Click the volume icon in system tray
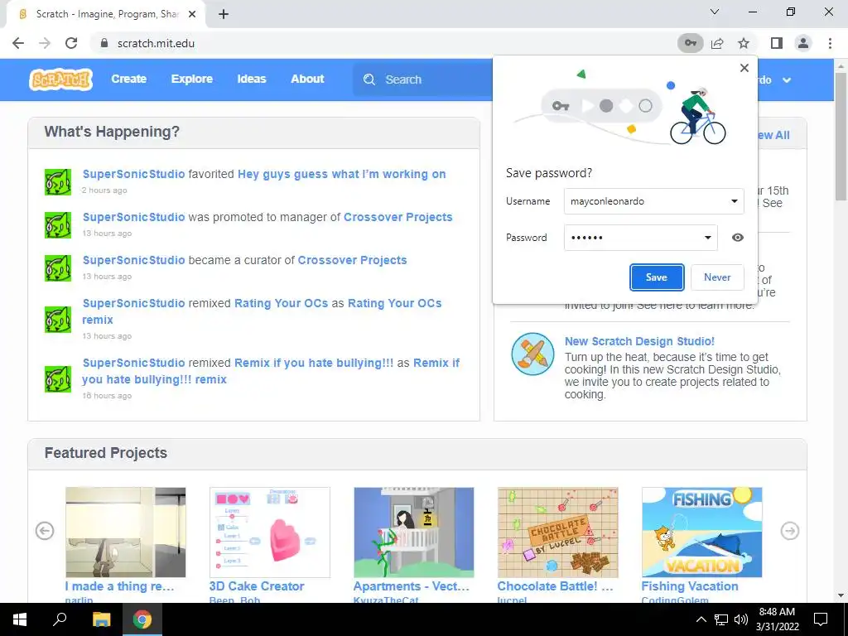Viewport: 848px width, 636px height. coord(741,619)
